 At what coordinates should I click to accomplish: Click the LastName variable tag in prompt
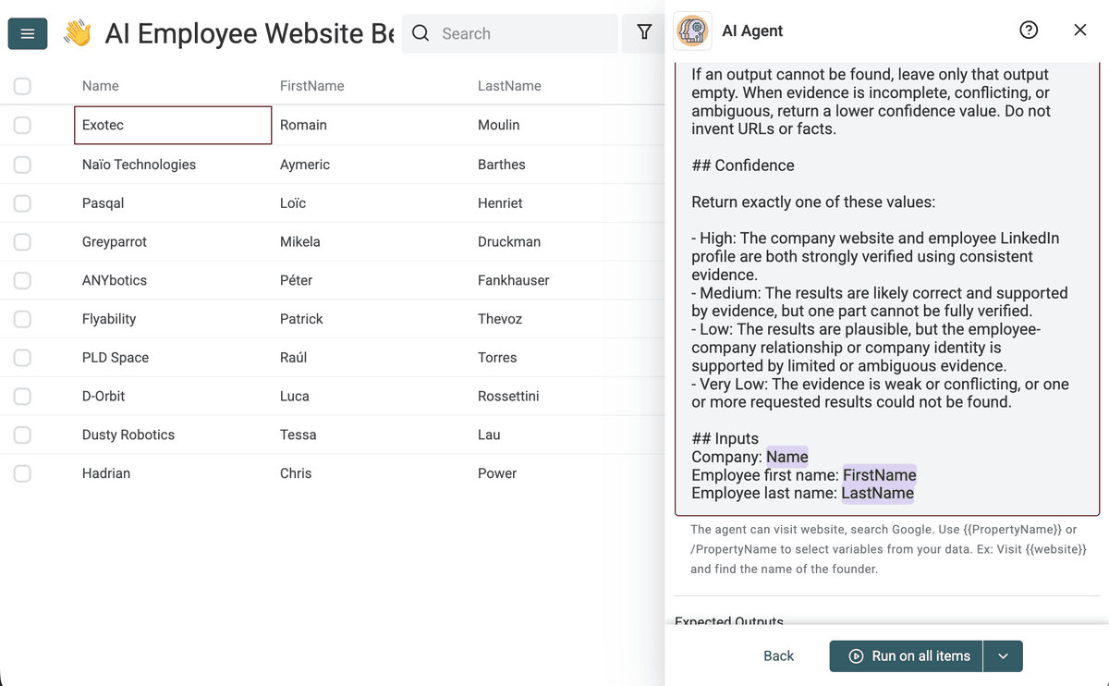point(877,494)
